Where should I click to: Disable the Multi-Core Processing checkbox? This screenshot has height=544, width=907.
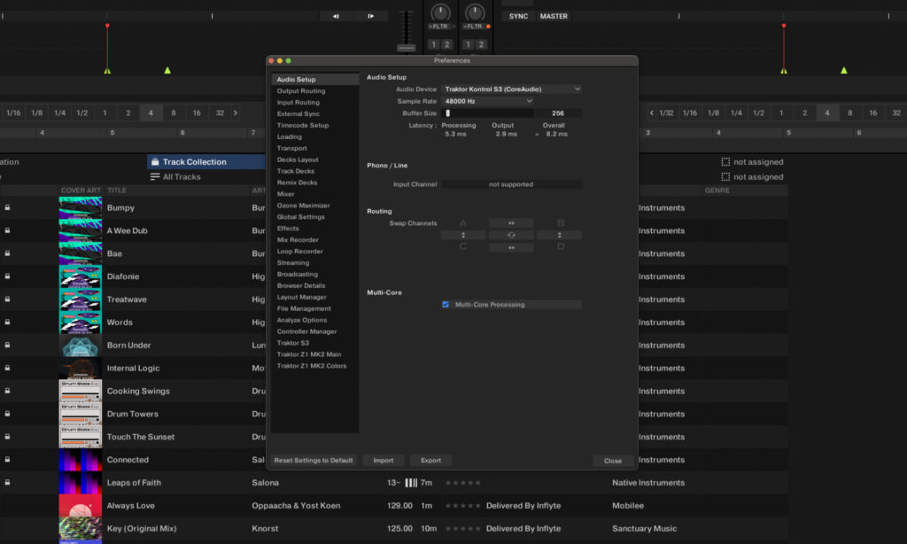(x=446, y=305)
